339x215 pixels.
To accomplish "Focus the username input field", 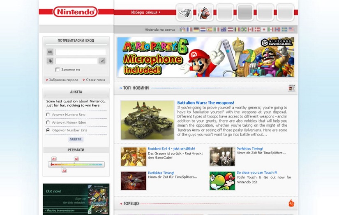I will pyautogui.click(x=81, y=52).
